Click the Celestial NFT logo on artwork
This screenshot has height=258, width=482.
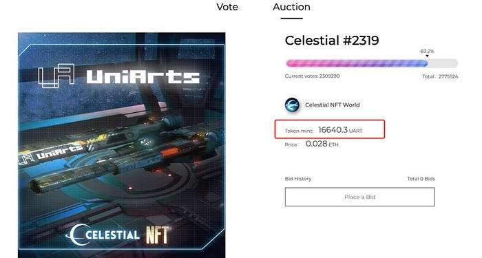click(117, 235)
